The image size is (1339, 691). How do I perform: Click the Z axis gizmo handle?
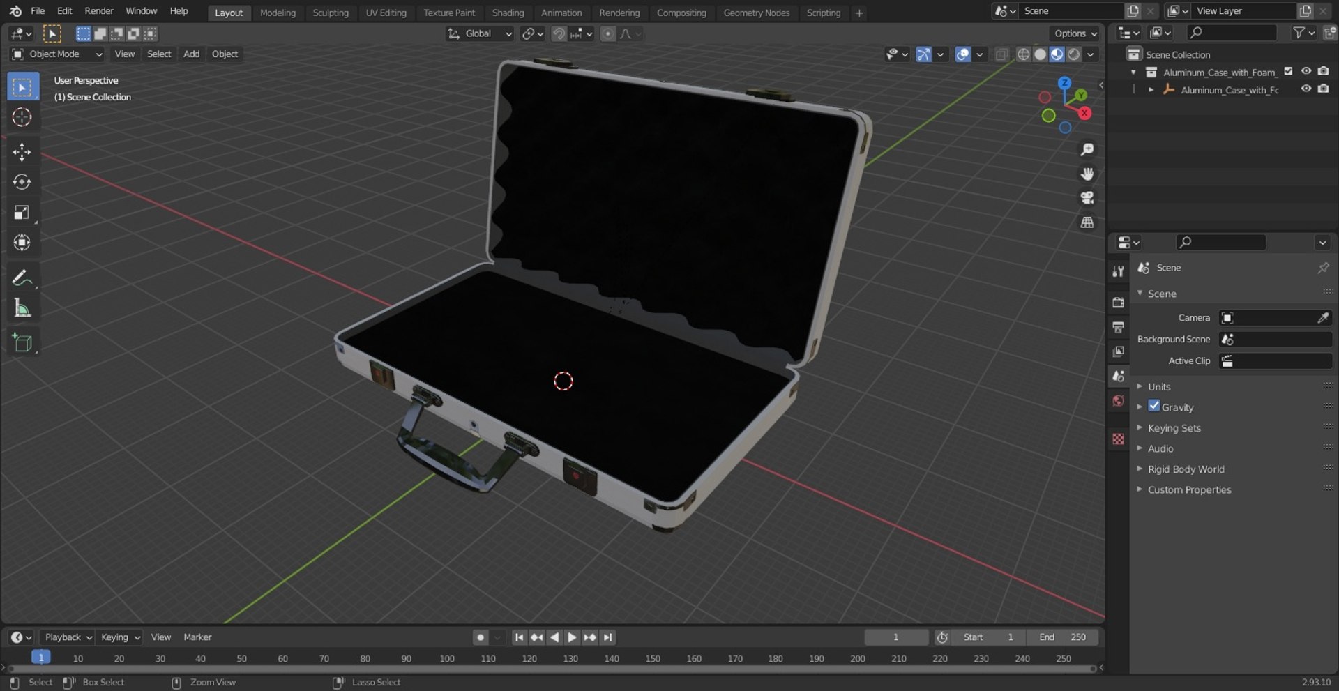[1064, 83]
